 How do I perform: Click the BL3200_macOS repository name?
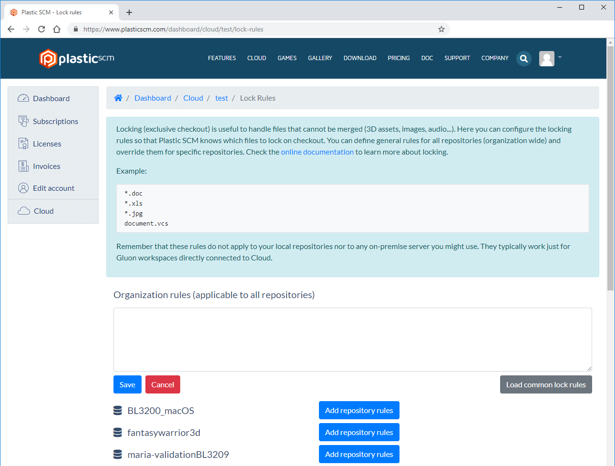[161, 411]
